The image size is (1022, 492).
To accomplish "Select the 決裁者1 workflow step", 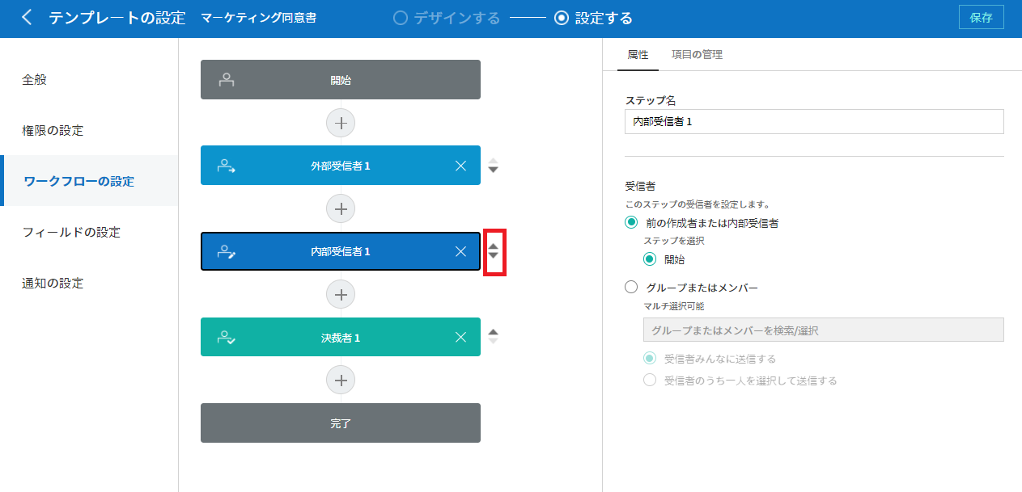I will 341,337.
